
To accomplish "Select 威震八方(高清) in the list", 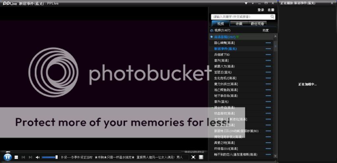I will pos(224,66).
